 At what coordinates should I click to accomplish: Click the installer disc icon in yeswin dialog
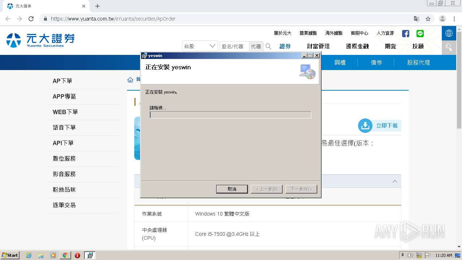click(x=308, y=71)
